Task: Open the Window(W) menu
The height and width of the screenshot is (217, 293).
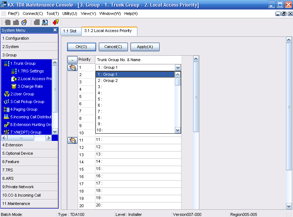Action: pos(110,13)
